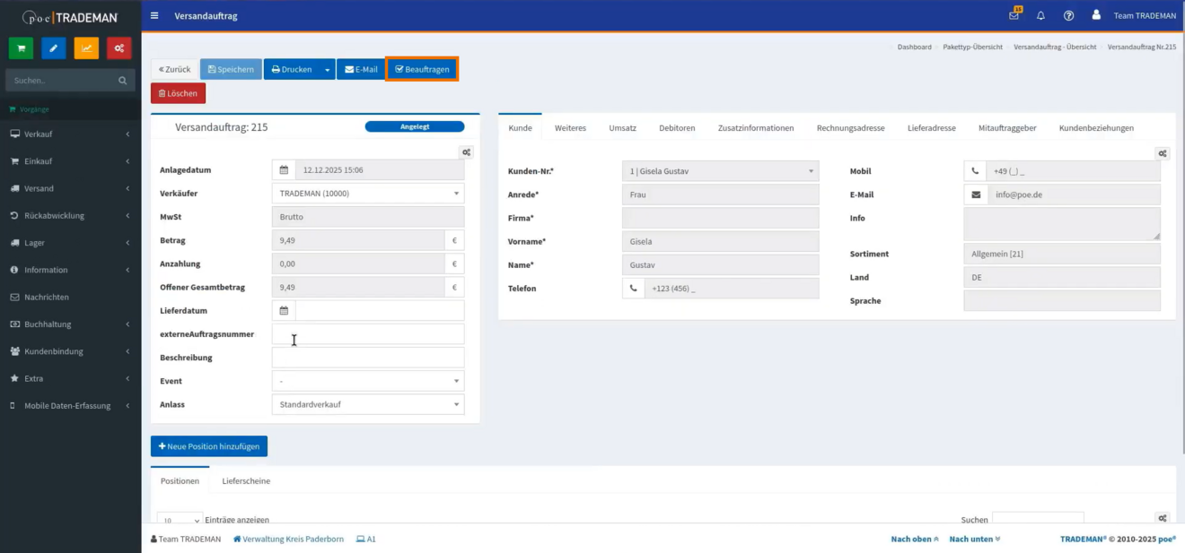This screenshot has height=553, width=1185.
Task: Click the blue pencil edit icon
Action: 54,48
